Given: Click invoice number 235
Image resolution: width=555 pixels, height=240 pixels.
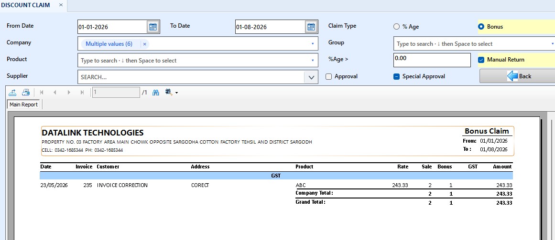Looking at the screenshot, I should pos(88,185).
